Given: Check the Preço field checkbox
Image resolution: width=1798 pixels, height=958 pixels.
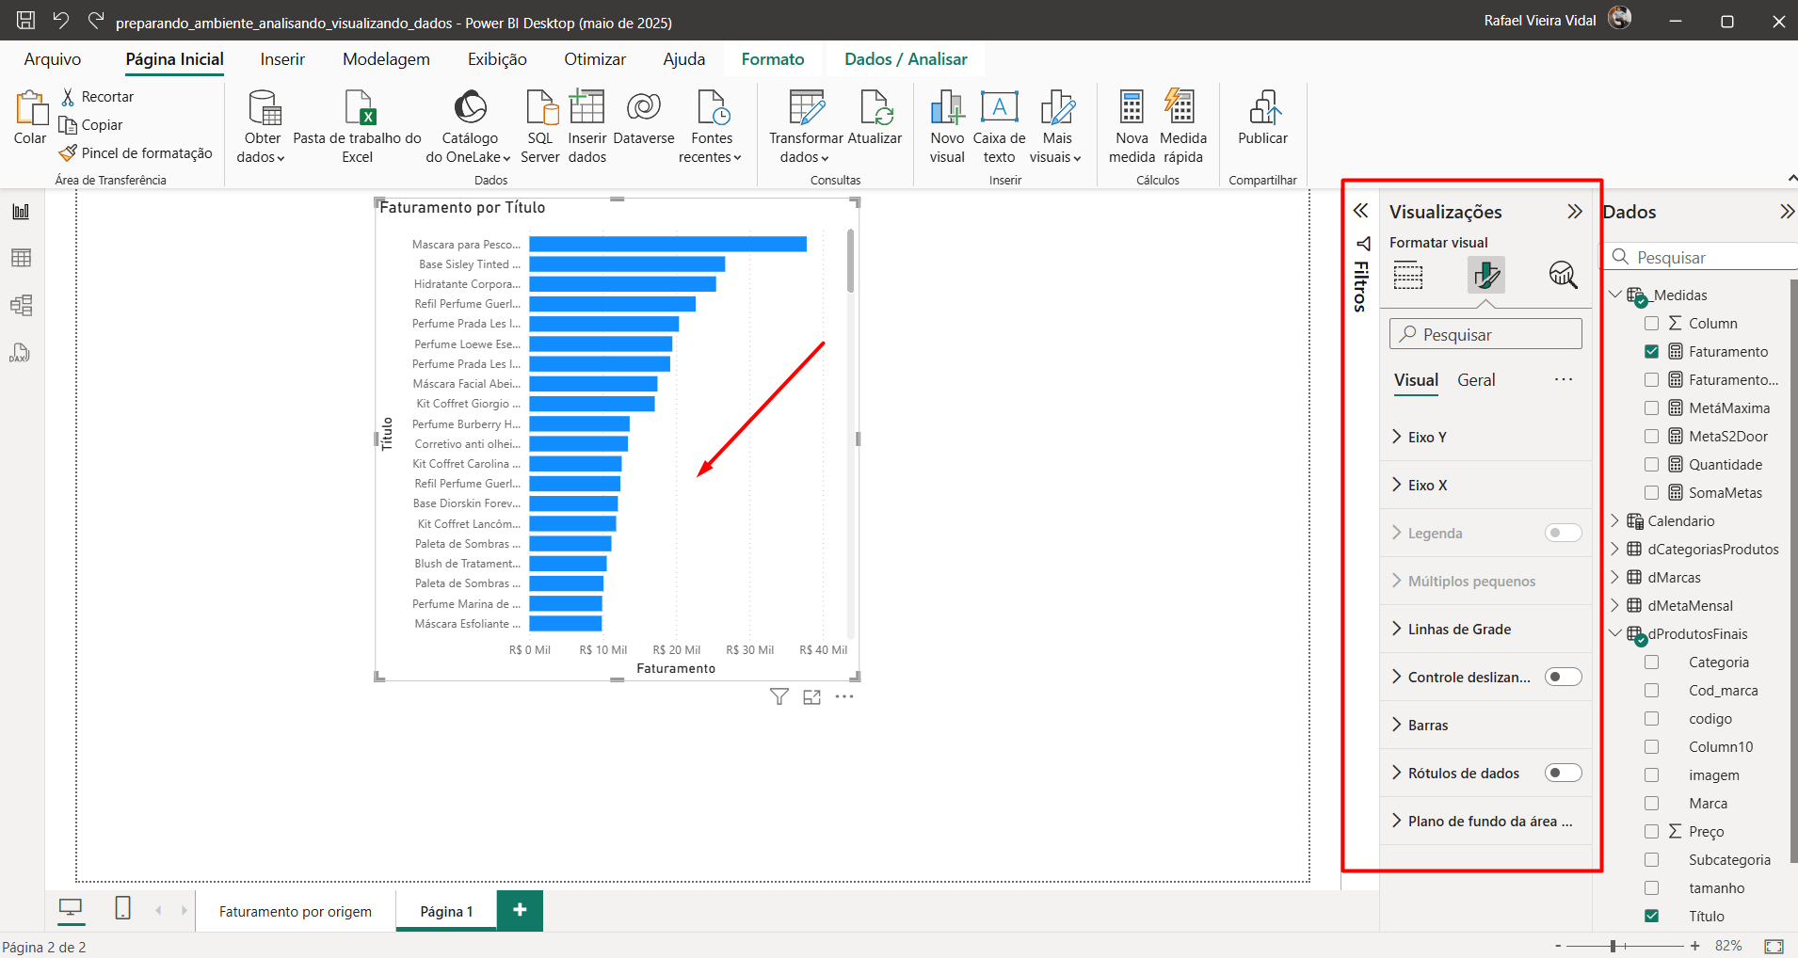Looking at the screenshot, I should tap(1651, 832).
